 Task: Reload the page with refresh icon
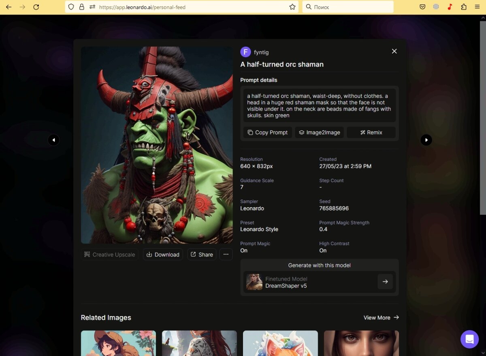click(x=36, y=7)
